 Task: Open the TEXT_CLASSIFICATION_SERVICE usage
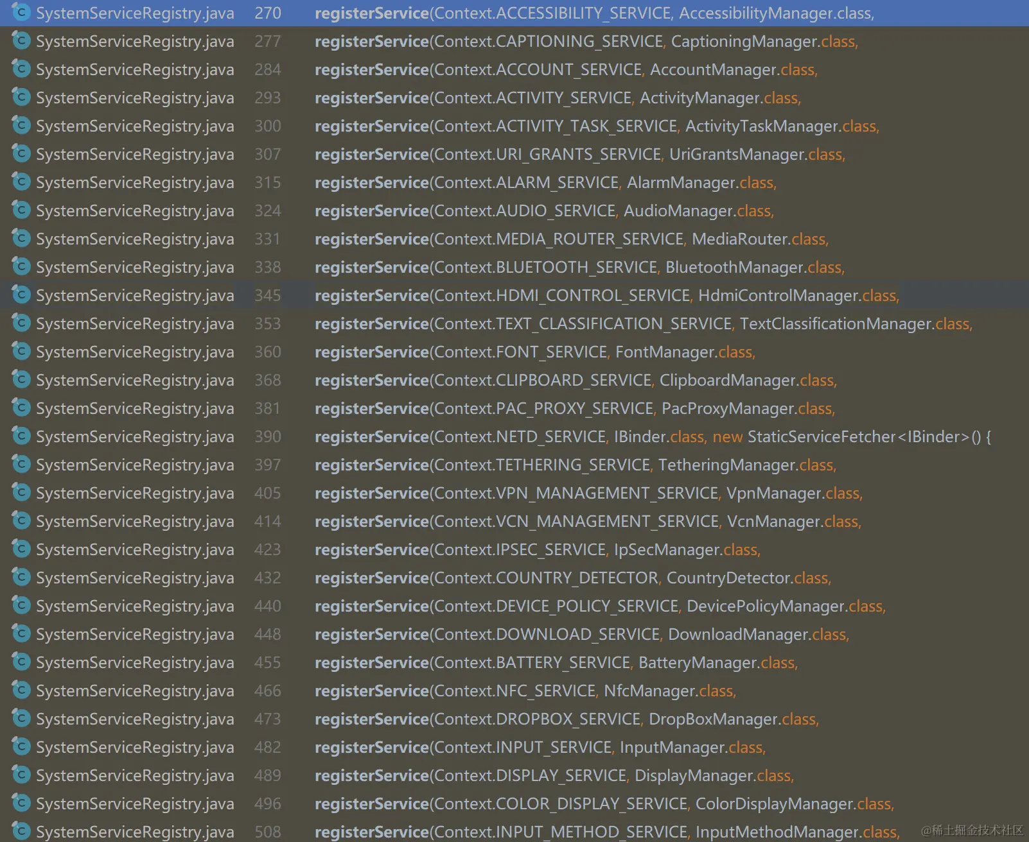[644, 324]
